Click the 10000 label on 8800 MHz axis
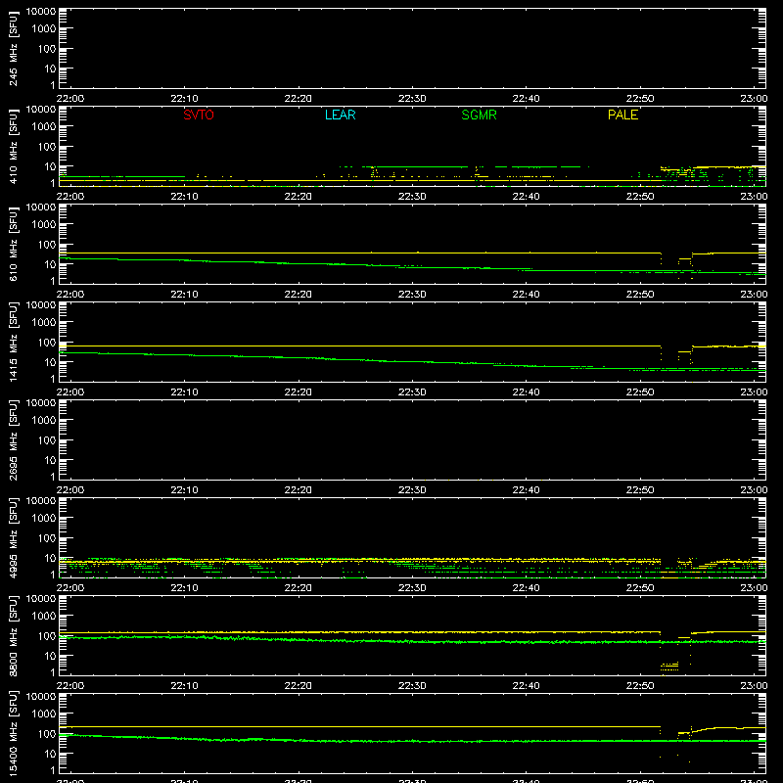The width and height of the screenshot is (783, 783). [x=41, y=599]
